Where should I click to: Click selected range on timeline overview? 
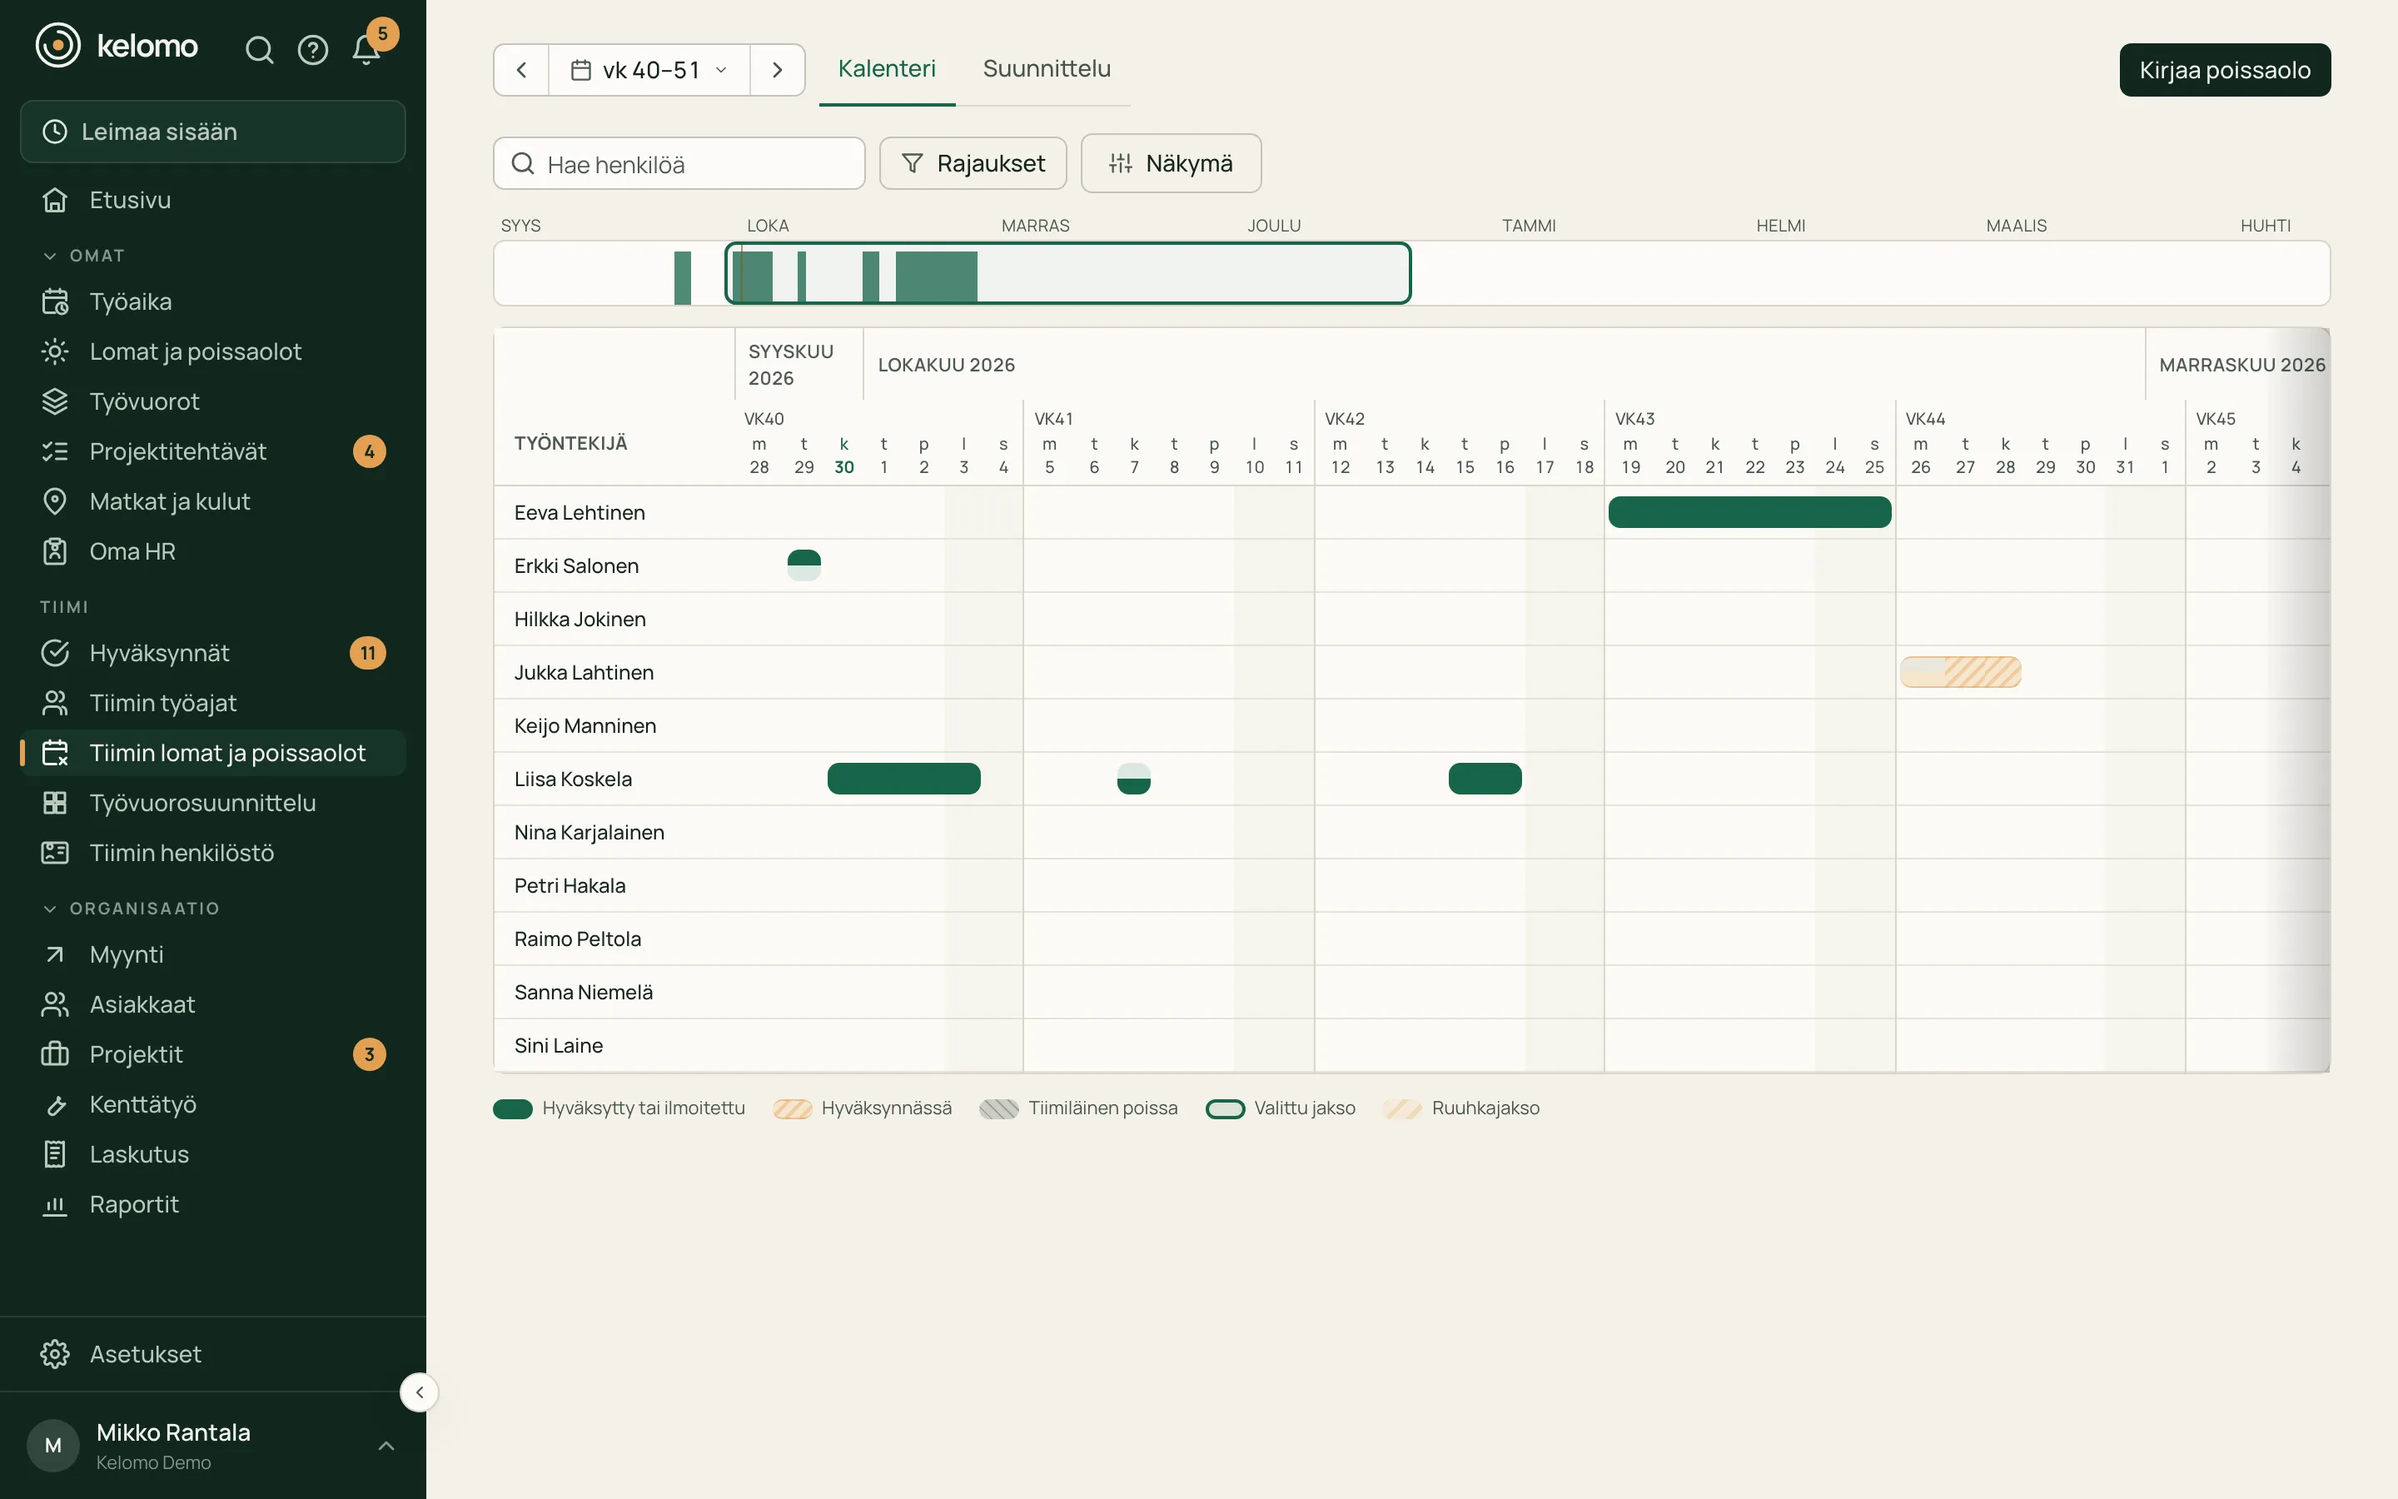(1067, 272)
